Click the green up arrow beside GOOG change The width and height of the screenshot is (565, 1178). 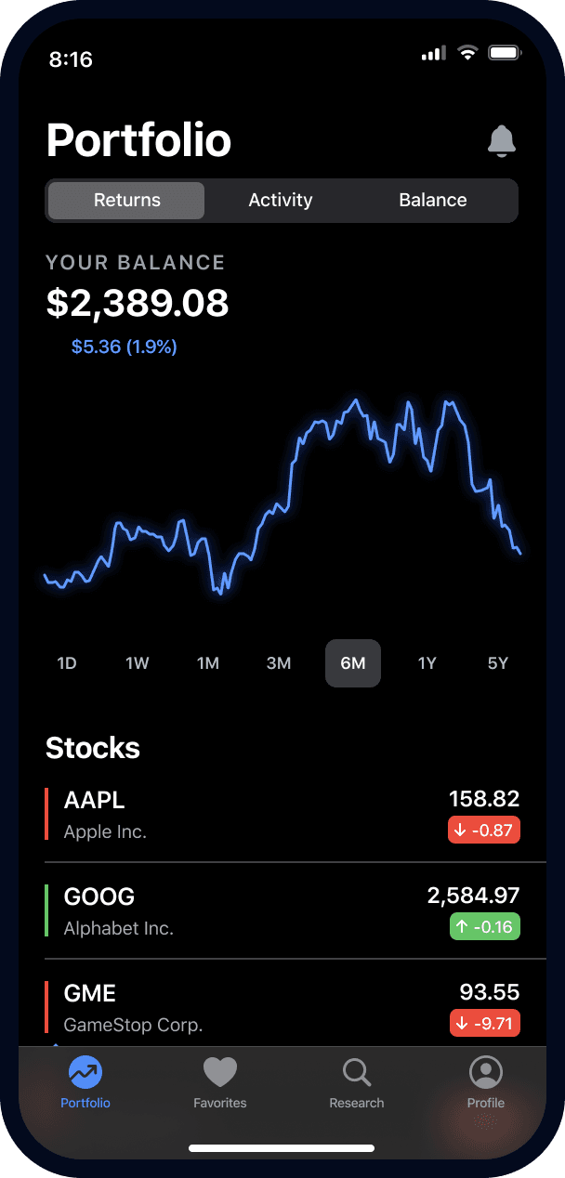(x=462, y=926)
